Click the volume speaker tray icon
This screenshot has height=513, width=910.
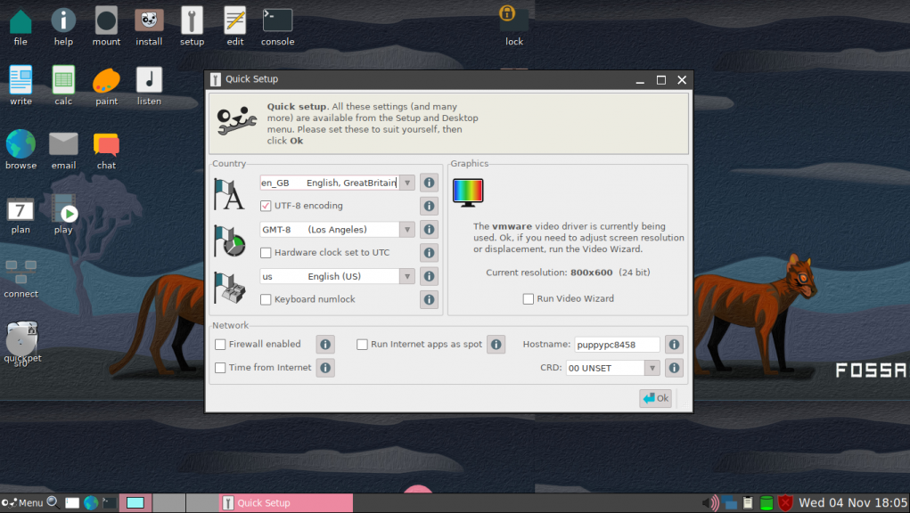(710, 502)
